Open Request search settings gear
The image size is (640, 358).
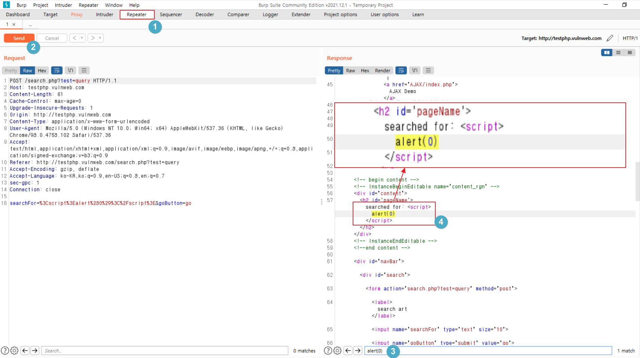(14, 351)
